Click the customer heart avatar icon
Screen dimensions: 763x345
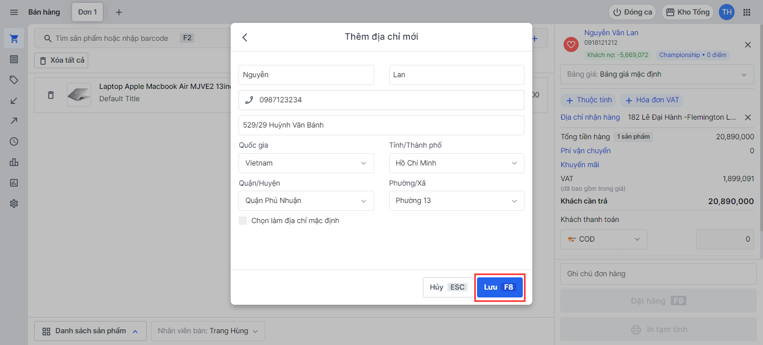pos(571,45)
